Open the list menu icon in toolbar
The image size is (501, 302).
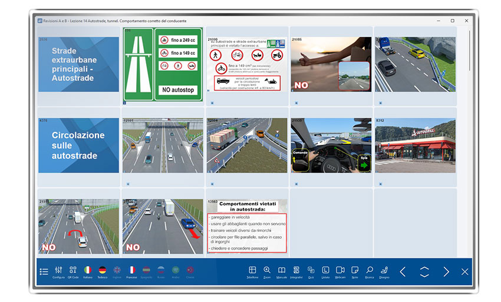[44, 271]
